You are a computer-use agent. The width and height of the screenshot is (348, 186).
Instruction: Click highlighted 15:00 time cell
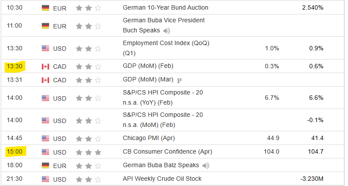click(x=15, y=152)
